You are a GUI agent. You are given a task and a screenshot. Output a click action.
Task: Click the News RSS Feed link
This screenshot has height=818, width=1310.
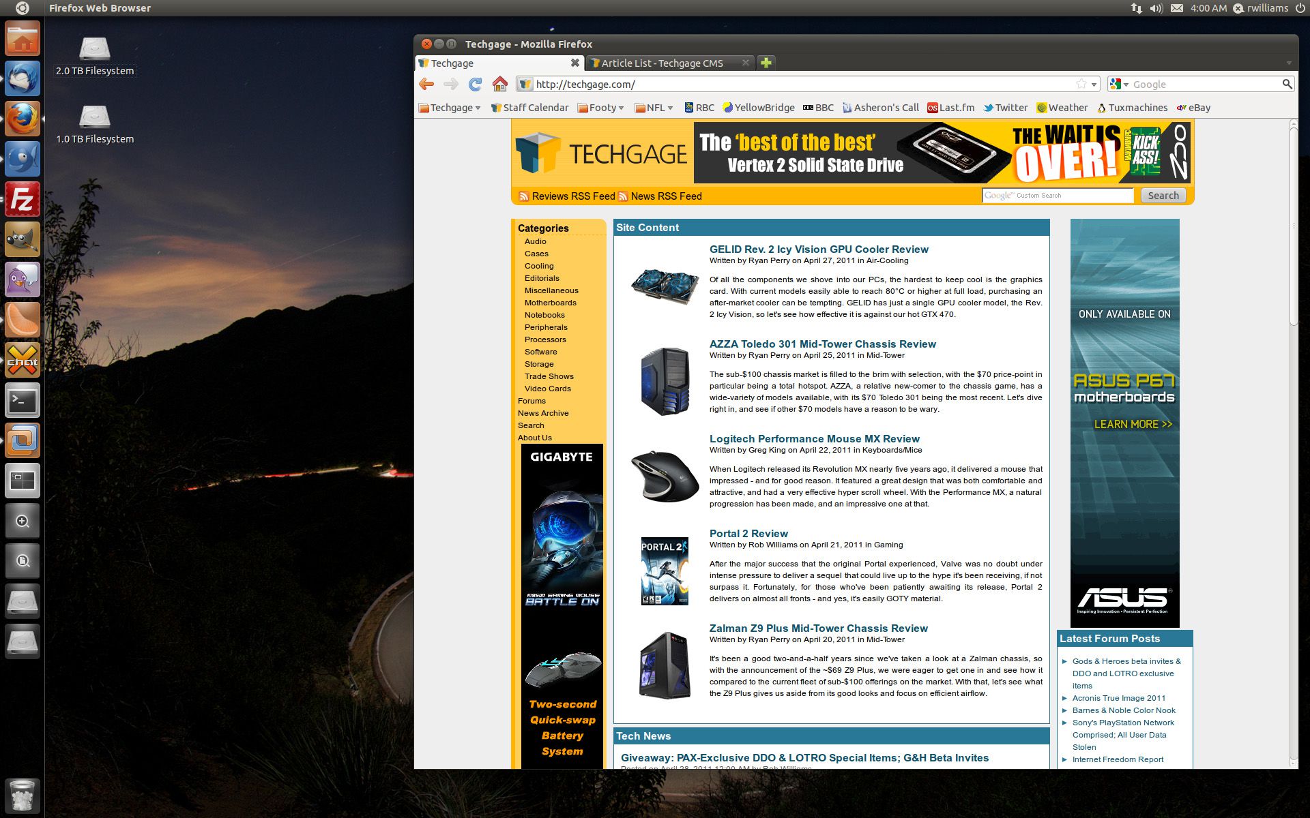click(666, 196)
